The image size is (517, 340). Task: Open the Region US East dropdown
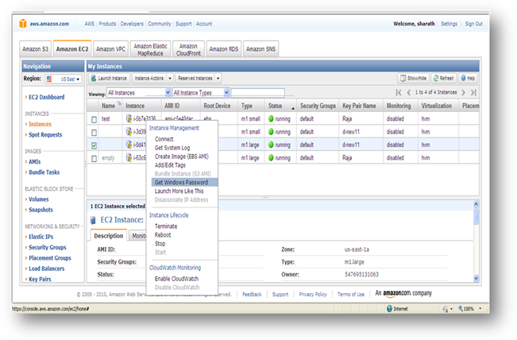(64, 79)
